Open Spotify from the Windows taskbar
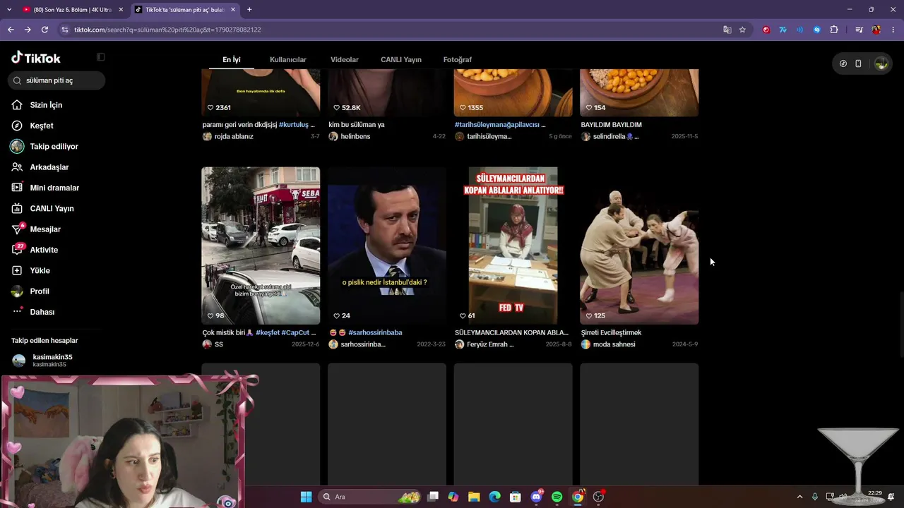Image resolution: width=904 pixels, height=508 pixels. tap(557, 497)
